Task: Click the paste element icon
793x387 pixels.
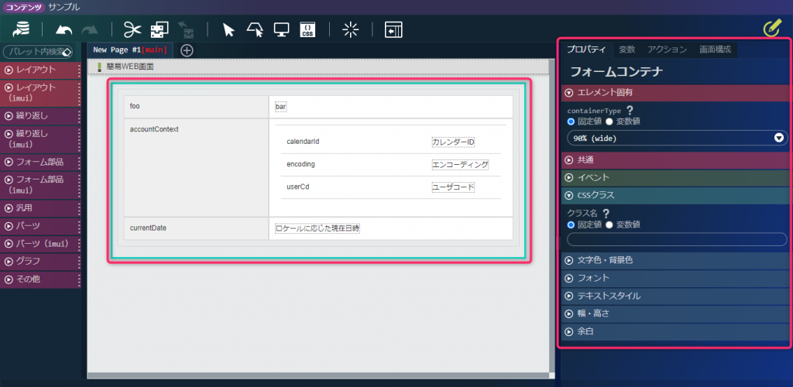Action: tap(186, 30)
